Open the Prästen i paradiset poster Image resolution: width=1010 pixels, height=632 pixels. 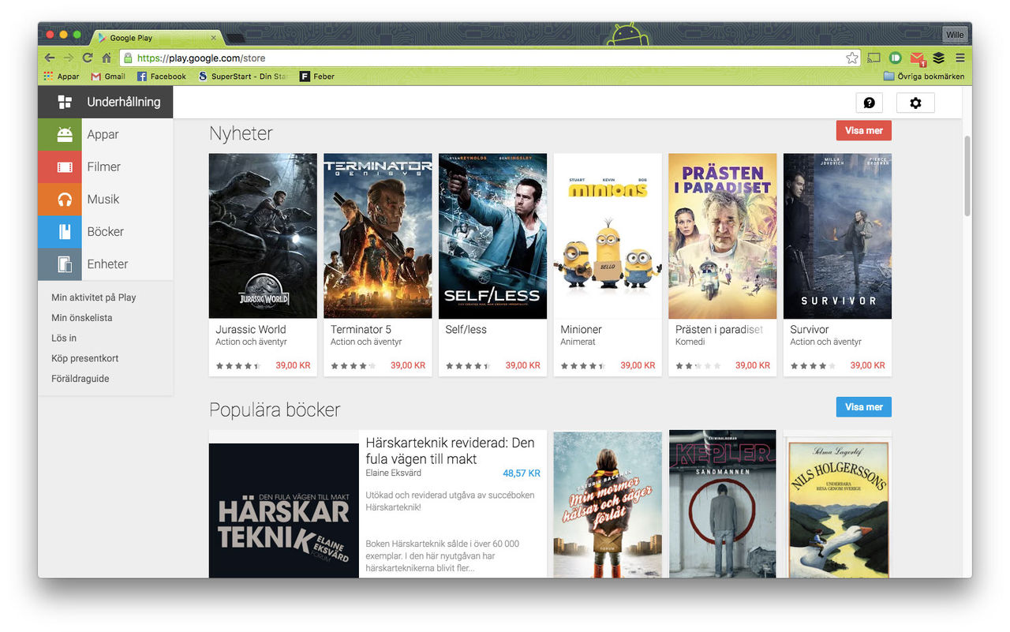coord(723,236)
